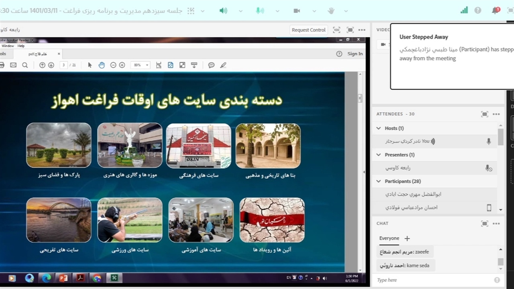Toggle the microphone in the top bar

pos(260,11)
